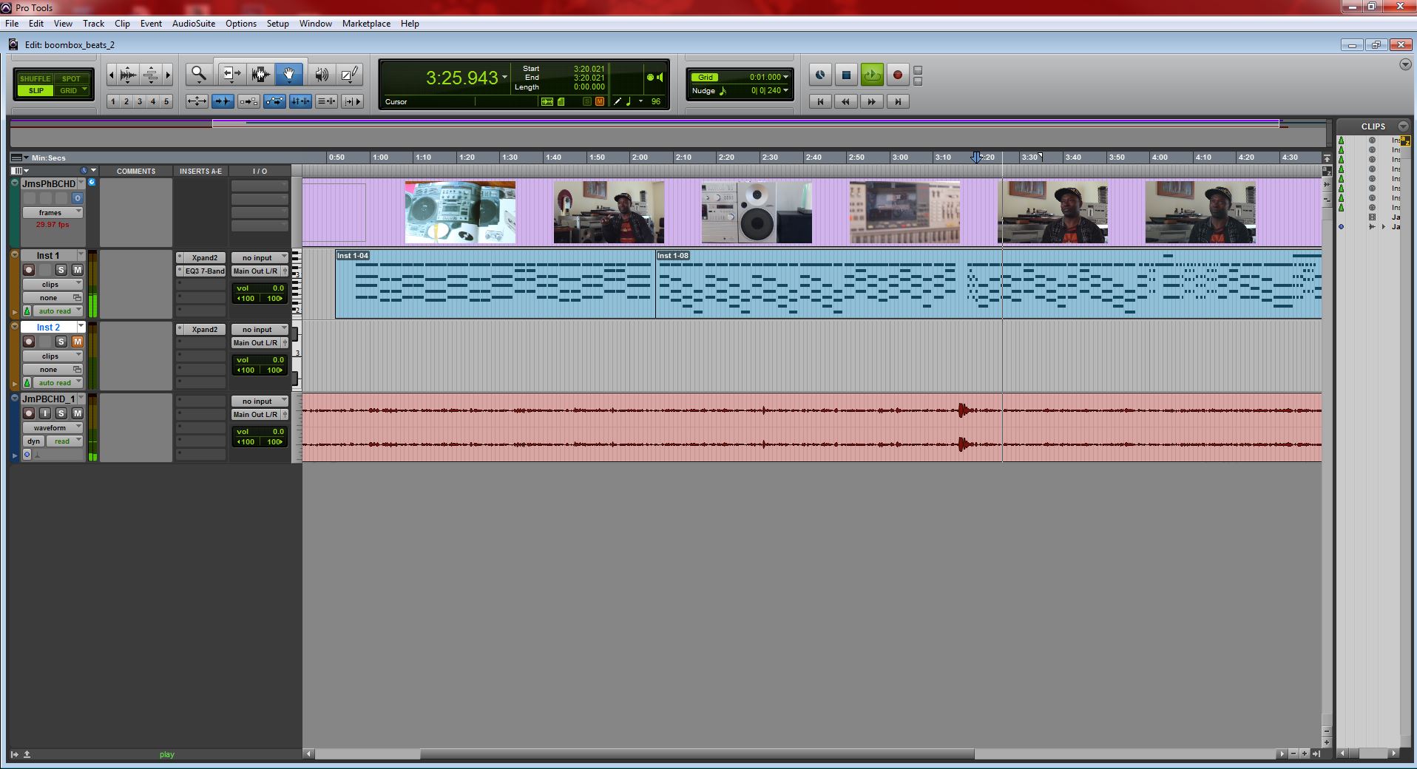The image size is (1417, 769).
Task: Click the Record transport button
Action: [x=897, y=75]
